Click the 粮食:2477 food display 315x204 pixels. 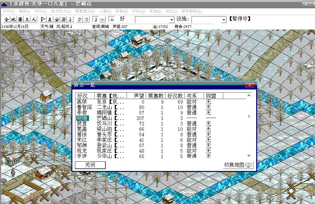click(x=183, y=26)
